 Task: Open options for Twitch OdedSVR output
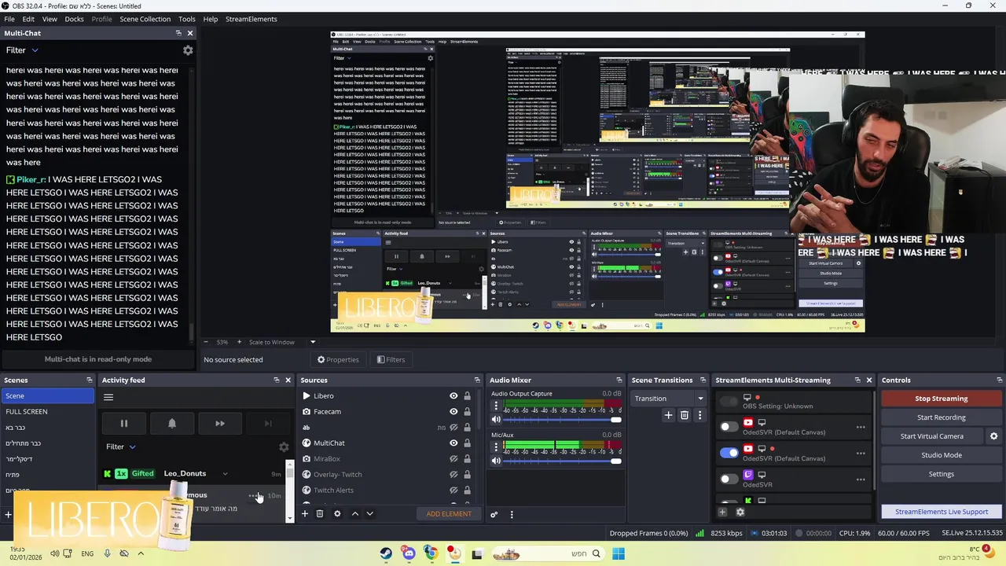tap(861, 480)
